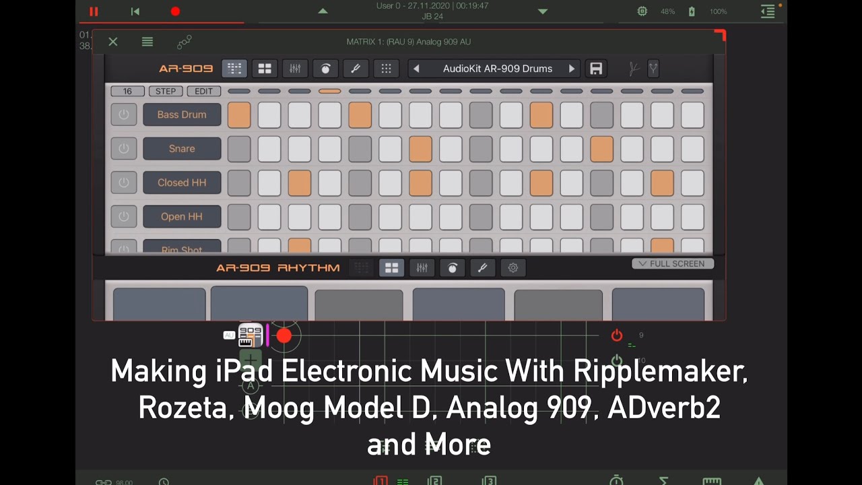862x485 pixels.
Task: Open AudioKit AR-909 Drums preset list
Action: [498, 69]
